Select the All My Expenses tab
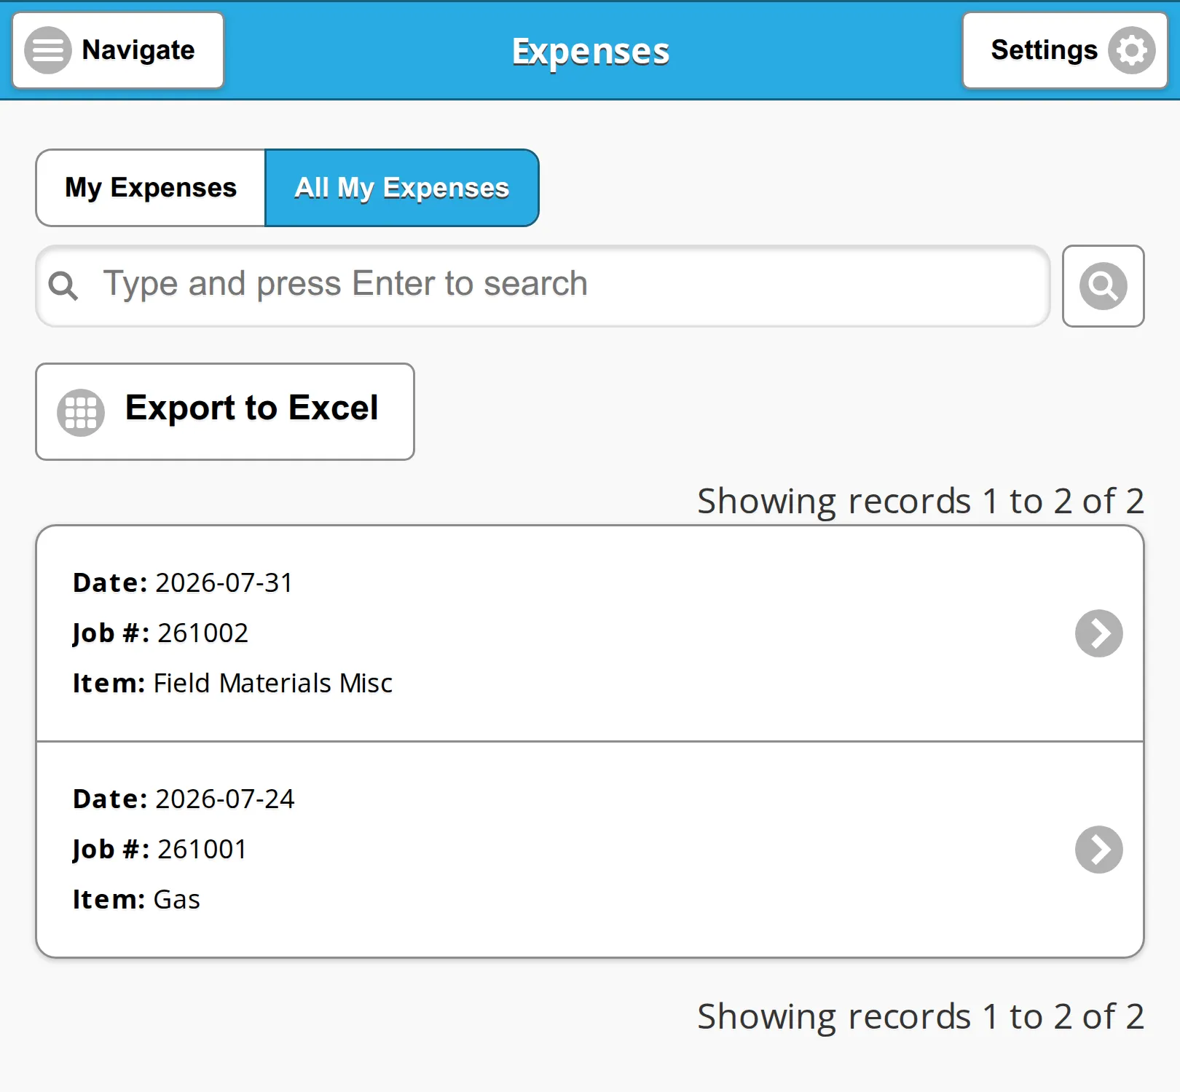1180x1092 pixels. click(402, 188)
